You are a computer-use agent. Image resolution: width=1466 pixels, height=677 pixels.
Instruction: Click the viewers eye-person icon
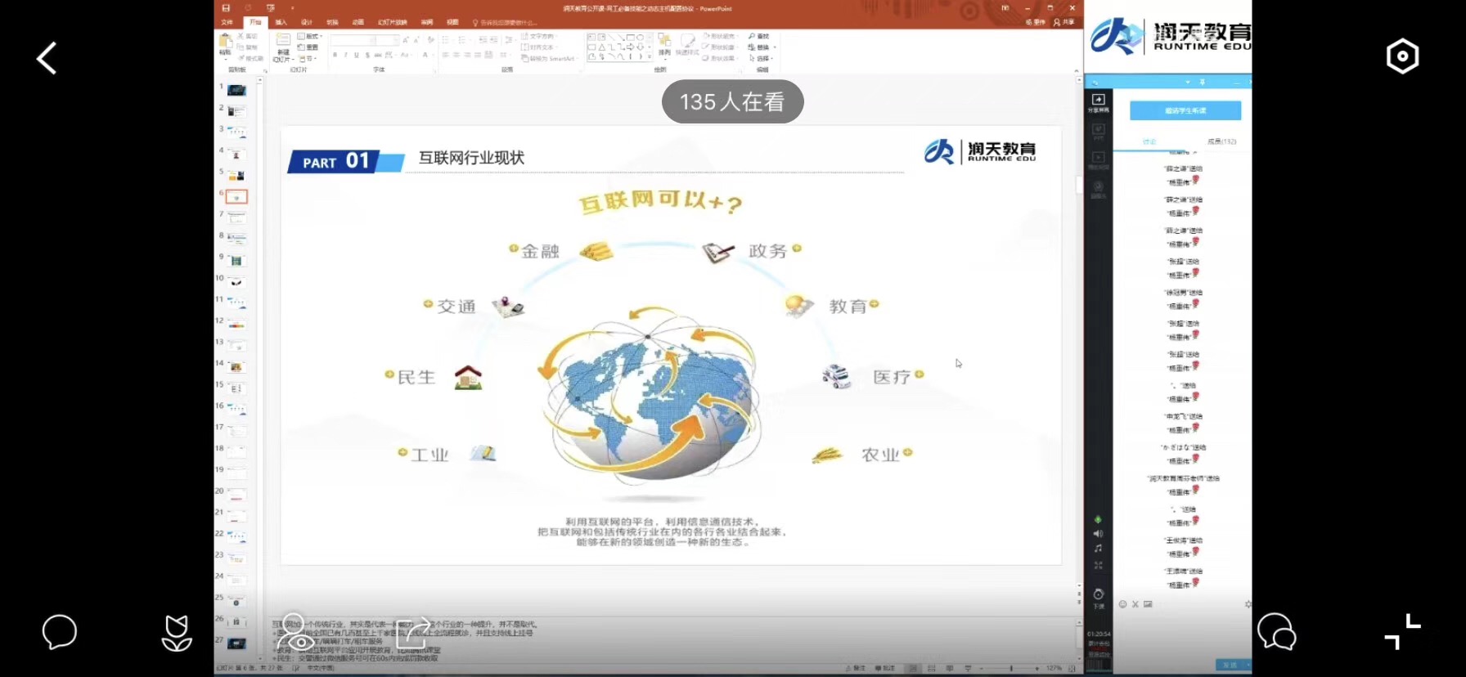[x=295, y=632]
